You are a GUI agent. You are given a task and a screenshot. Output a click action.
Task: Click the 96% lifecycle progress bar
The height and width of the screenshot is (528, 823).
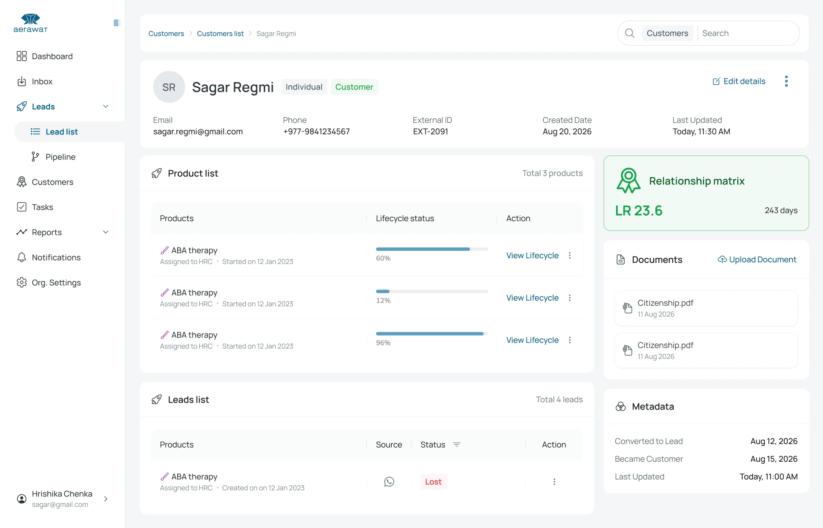click(x=432, y=334)
